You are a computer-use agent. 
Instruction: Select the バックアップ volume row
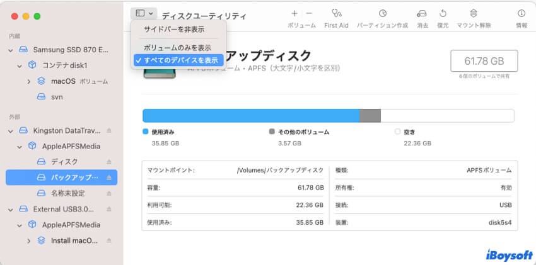(x=62, y=178)
